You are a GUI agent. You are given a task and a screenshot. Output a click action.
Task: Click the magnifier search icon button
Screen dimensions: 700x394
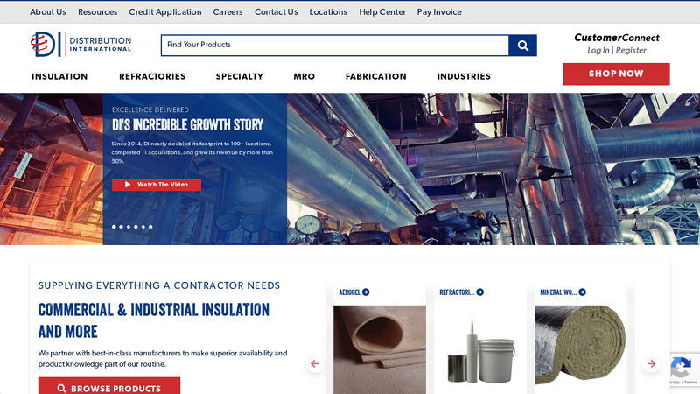pos(522,46)
